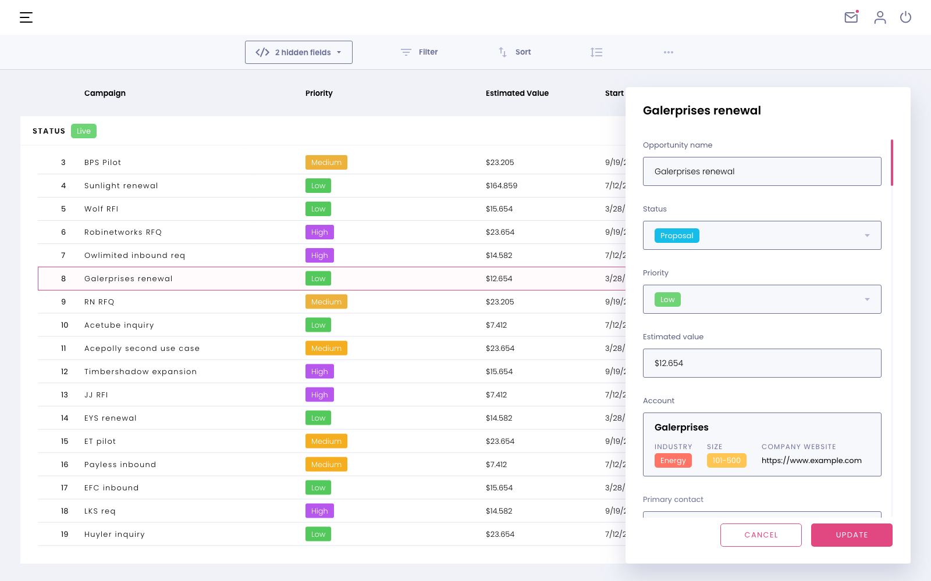
Task: Select the Timbershadow expansion row
Action: pyautogui.click(x=140, y=372)
